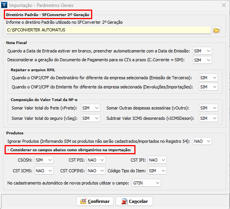
Task: Open the Ignorar Produtos dropdown
Action: [202, 141]
